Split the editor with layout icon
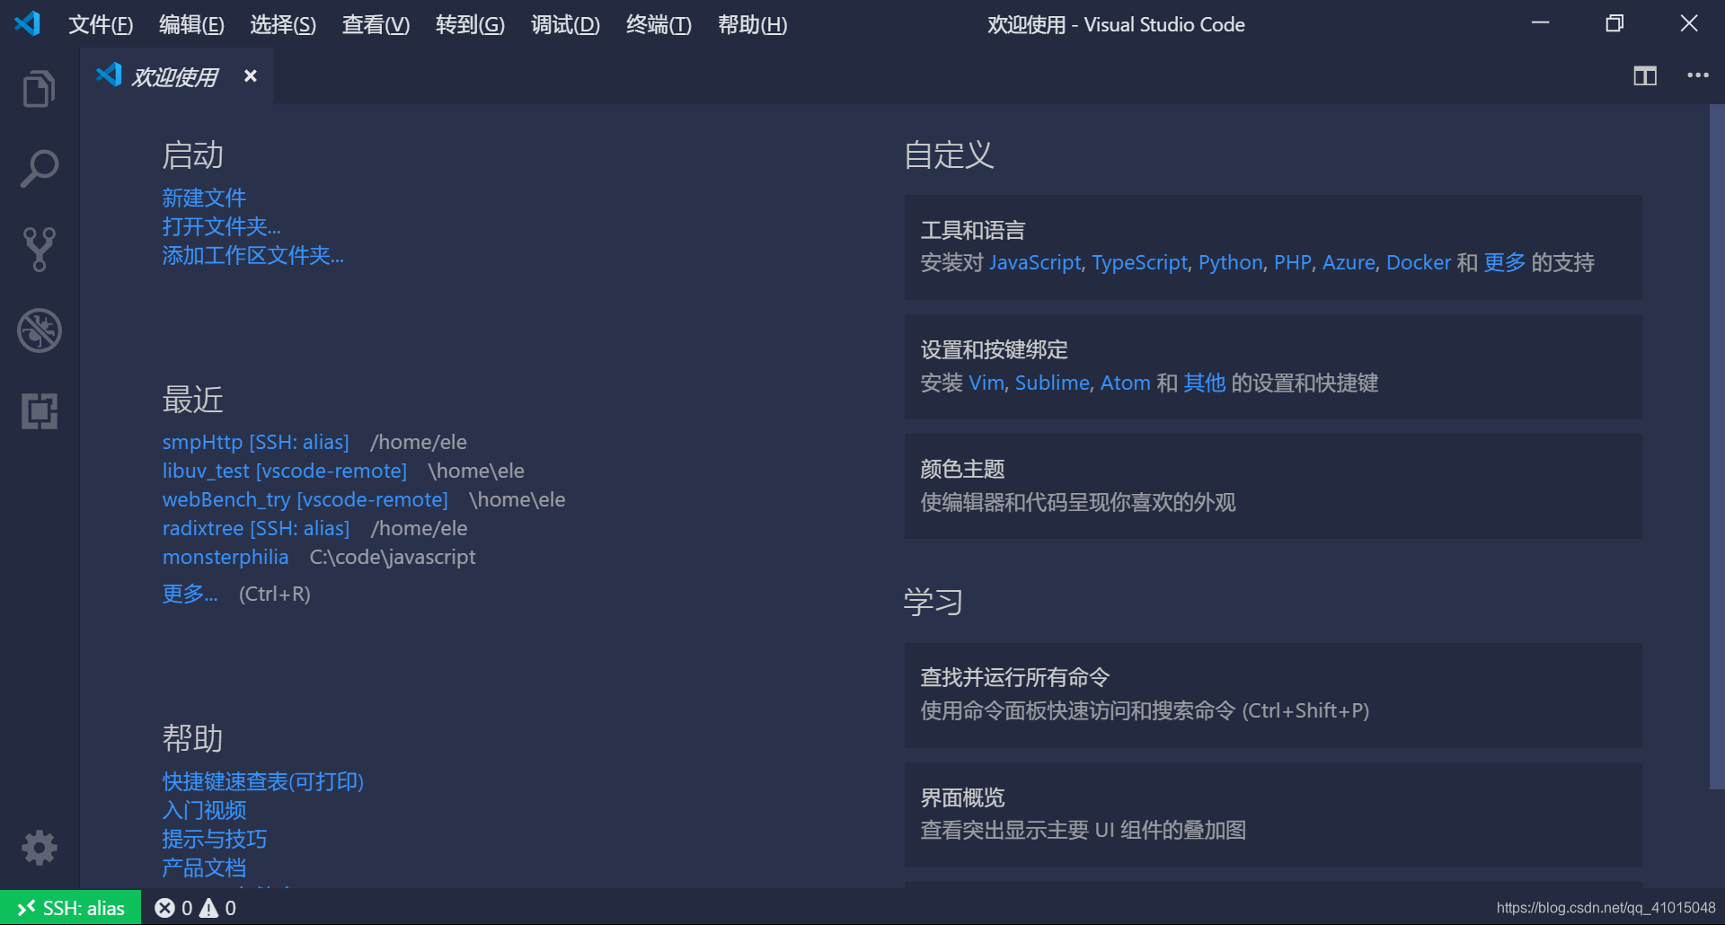This screenshot has width=1725, height=925. pyautogui.click(x=1645, y=76)
